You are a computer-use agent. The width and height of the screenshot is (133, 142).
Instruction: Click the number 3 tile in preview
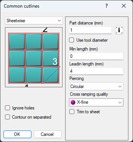click(x=51, y=58)
